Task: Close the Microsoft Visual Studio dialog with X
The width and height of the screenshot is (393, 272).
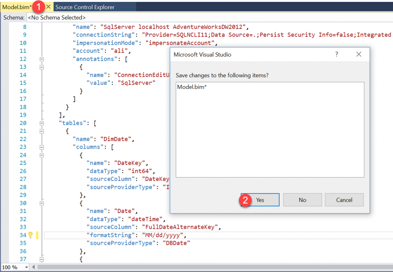Action: [x=359, y=54]
